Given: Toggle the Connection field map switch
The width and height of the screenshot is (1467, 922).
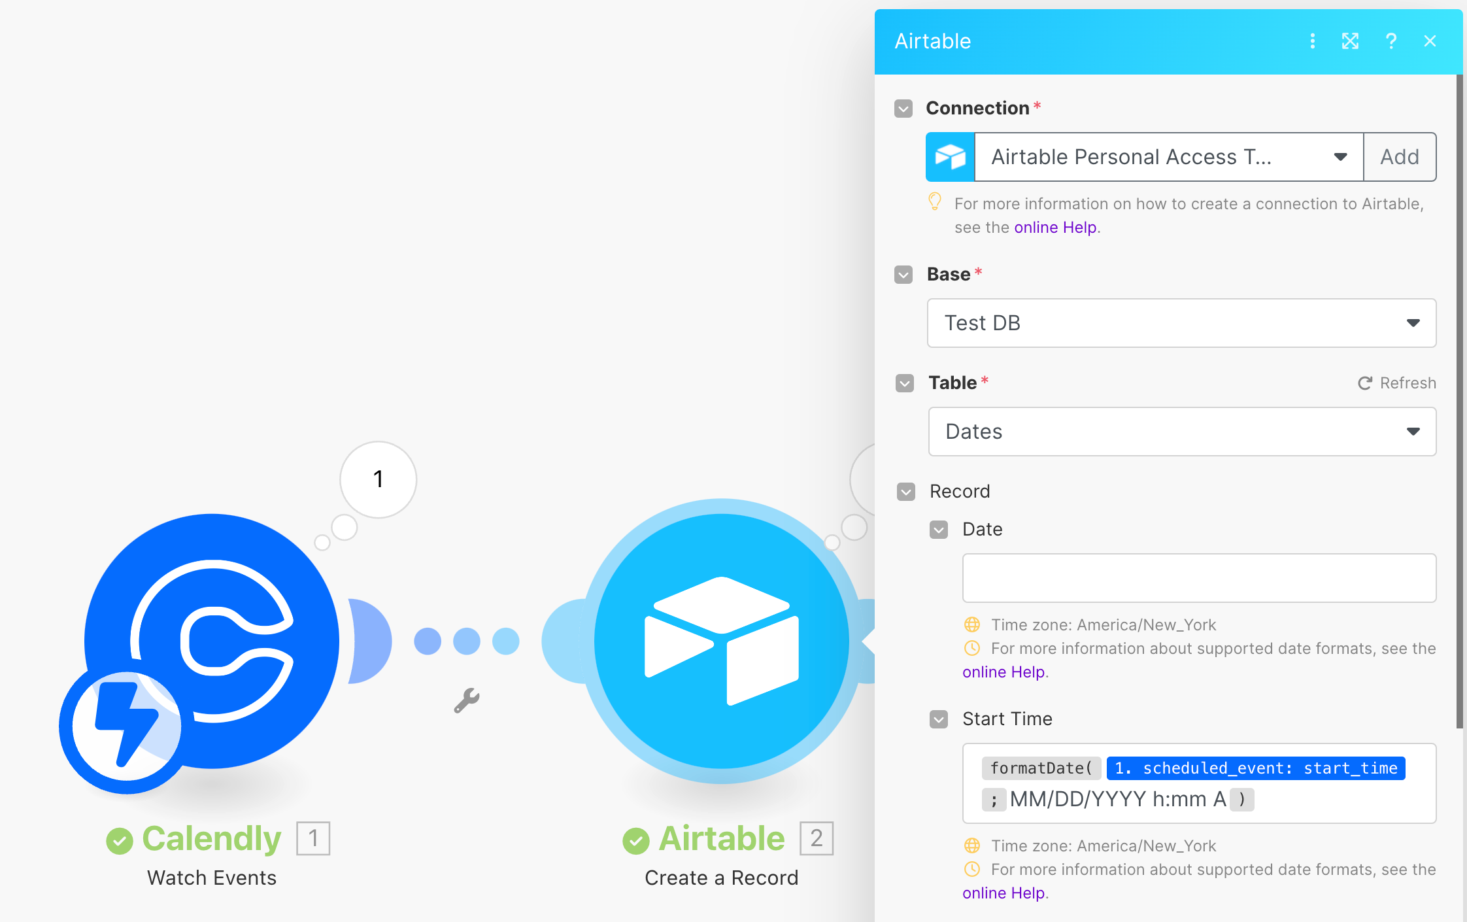Looking at the screenshot, I should (x=903, y=108).
